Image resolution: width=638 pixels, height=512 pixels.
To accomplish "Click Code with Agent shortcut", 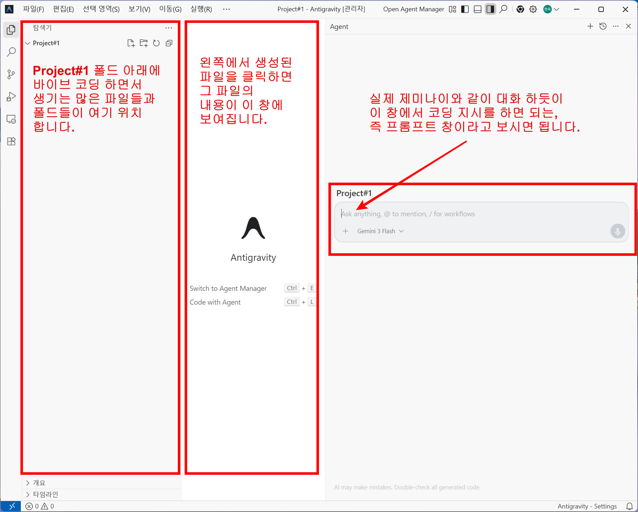I will click(215, 302).
